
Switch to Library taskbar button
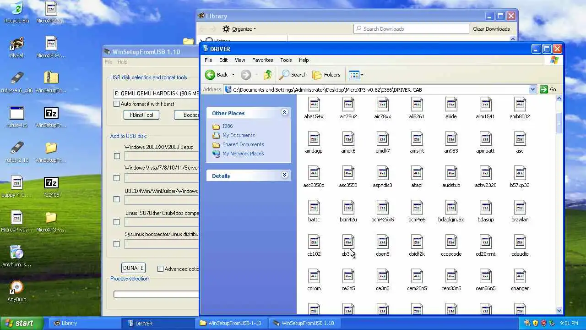85,323
